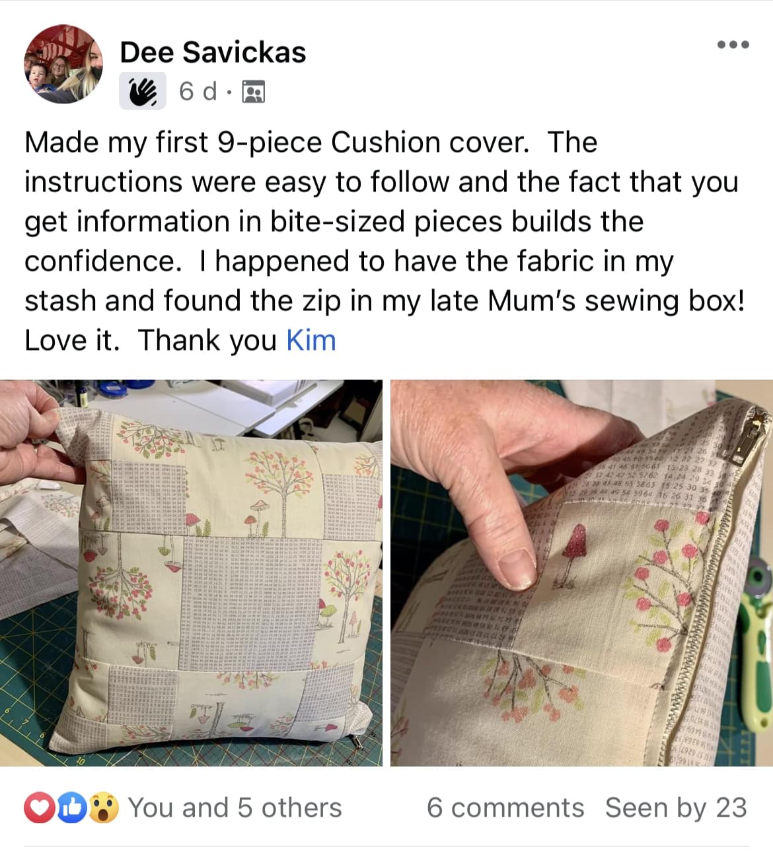Click the post text line about bite-sized pieces
Screen dimensions: 773x853
click(334, 222)
